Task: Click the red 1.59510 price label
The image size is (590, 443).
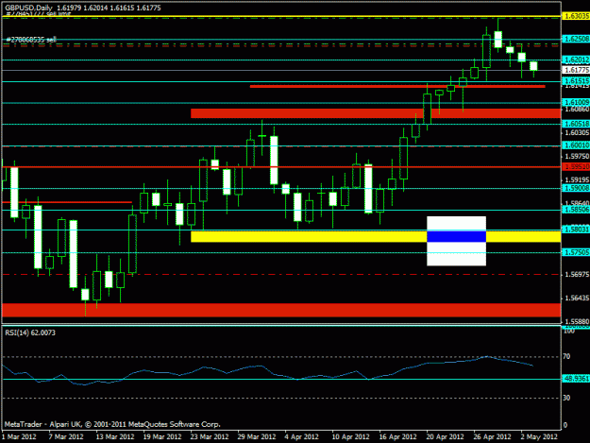Action: click(x=576, y=167)
